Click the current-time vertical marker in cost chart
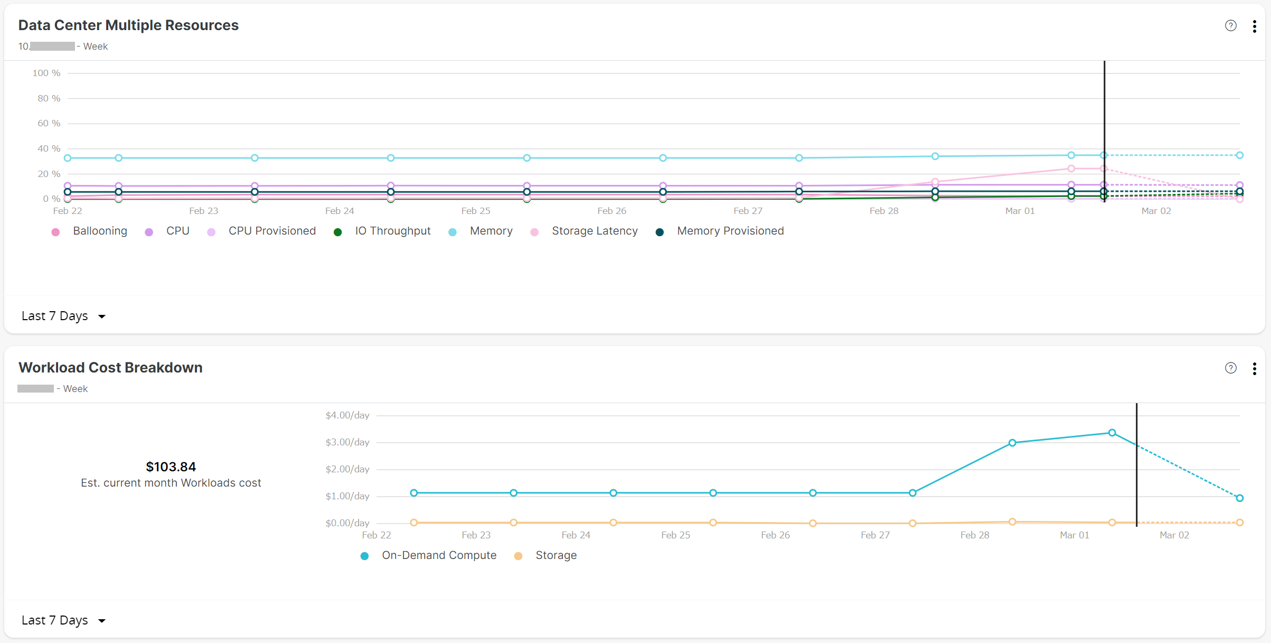Screen dimensions: 1271x643 (1136, 464)
